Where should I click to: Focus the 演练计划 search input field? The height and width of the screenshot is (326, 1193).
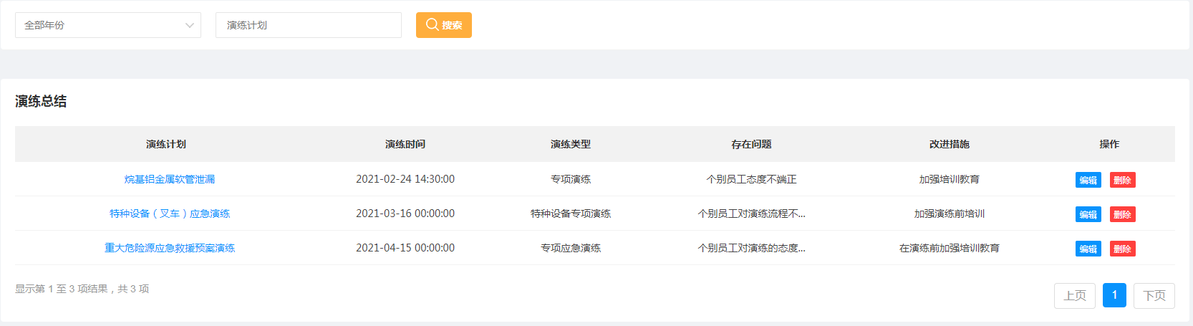click(309, 25)
